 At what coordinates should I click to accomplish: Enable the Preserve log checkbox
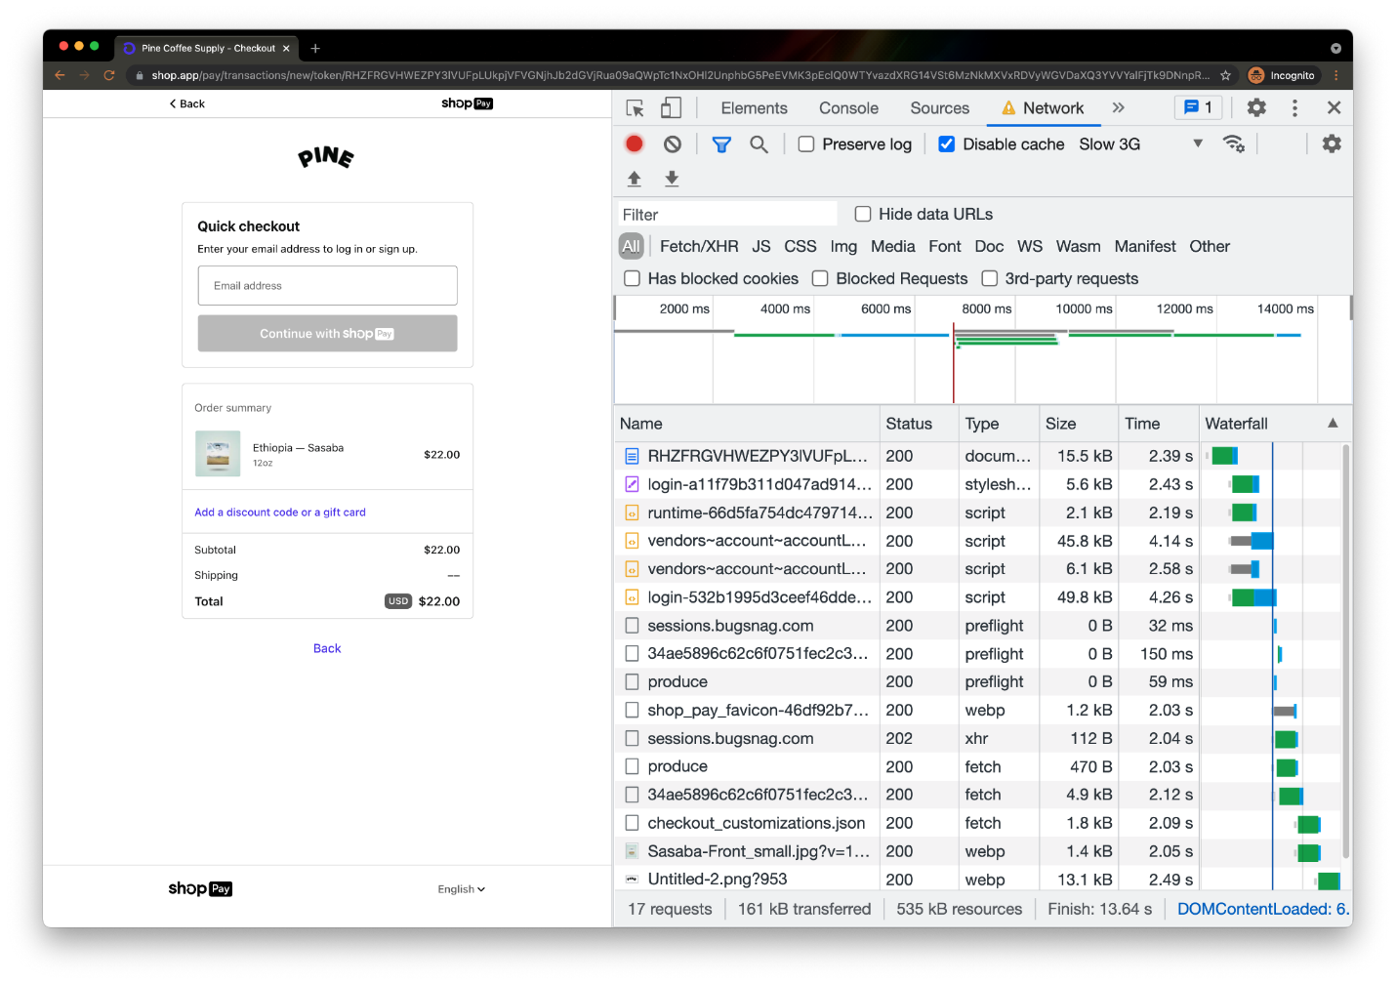click(806, 144)
